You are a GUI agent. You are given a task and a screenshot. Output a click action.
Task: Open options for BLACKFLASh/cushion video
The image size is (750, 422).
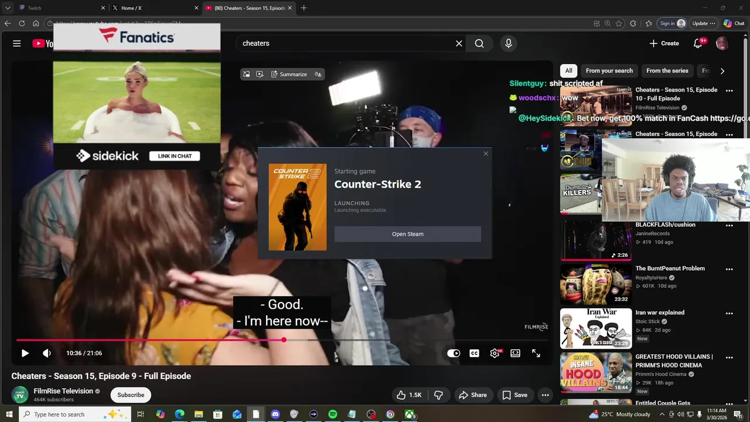pos(729,225)
